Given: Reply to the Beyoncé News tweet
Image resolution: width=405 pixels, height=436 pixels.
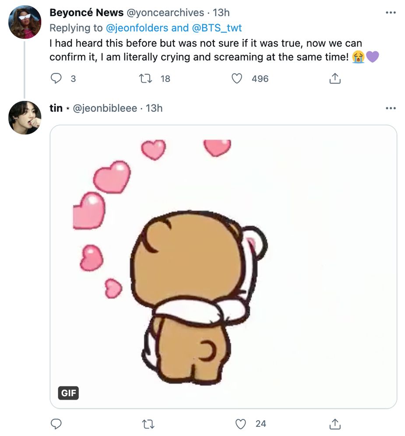Looking at the screenshot, I should (x=57, y=78).
